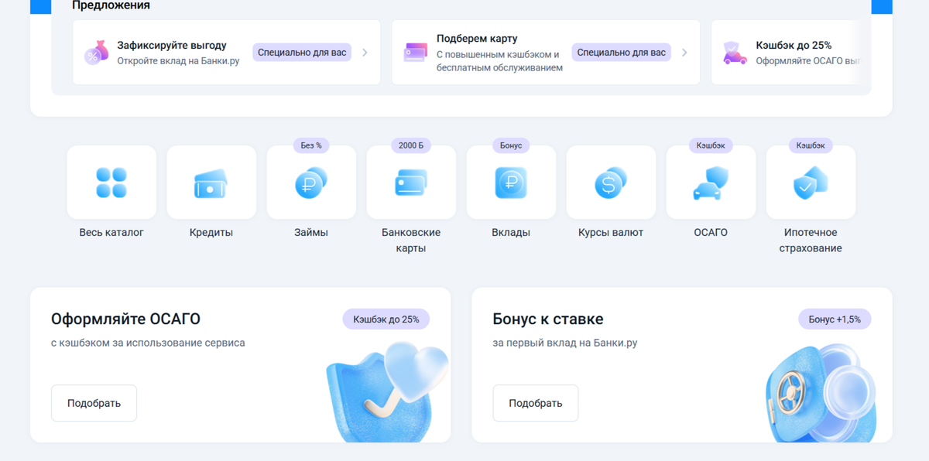Expand the Зафиксируйте выгоду offer chevron
The width and height of the screenshot is (929, 461).
click(x=365, y=53)
